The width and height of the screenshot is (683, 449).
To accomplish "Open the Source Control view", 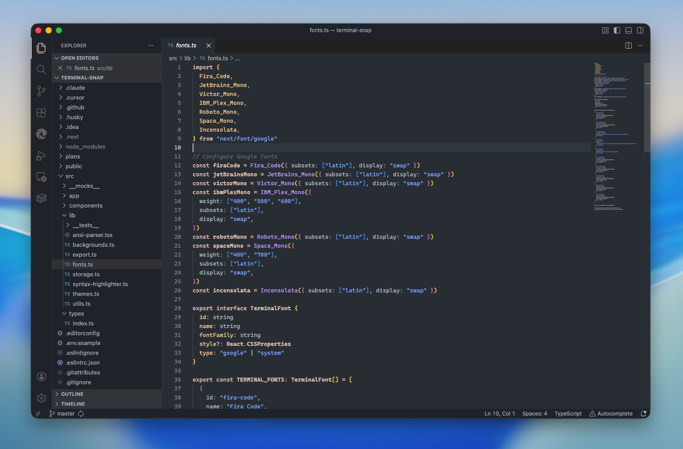I will (41, 91).
